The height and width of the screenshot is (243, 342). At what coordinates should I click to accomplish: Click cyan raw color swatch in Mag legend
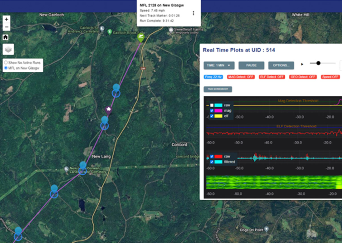click(218, 105)
